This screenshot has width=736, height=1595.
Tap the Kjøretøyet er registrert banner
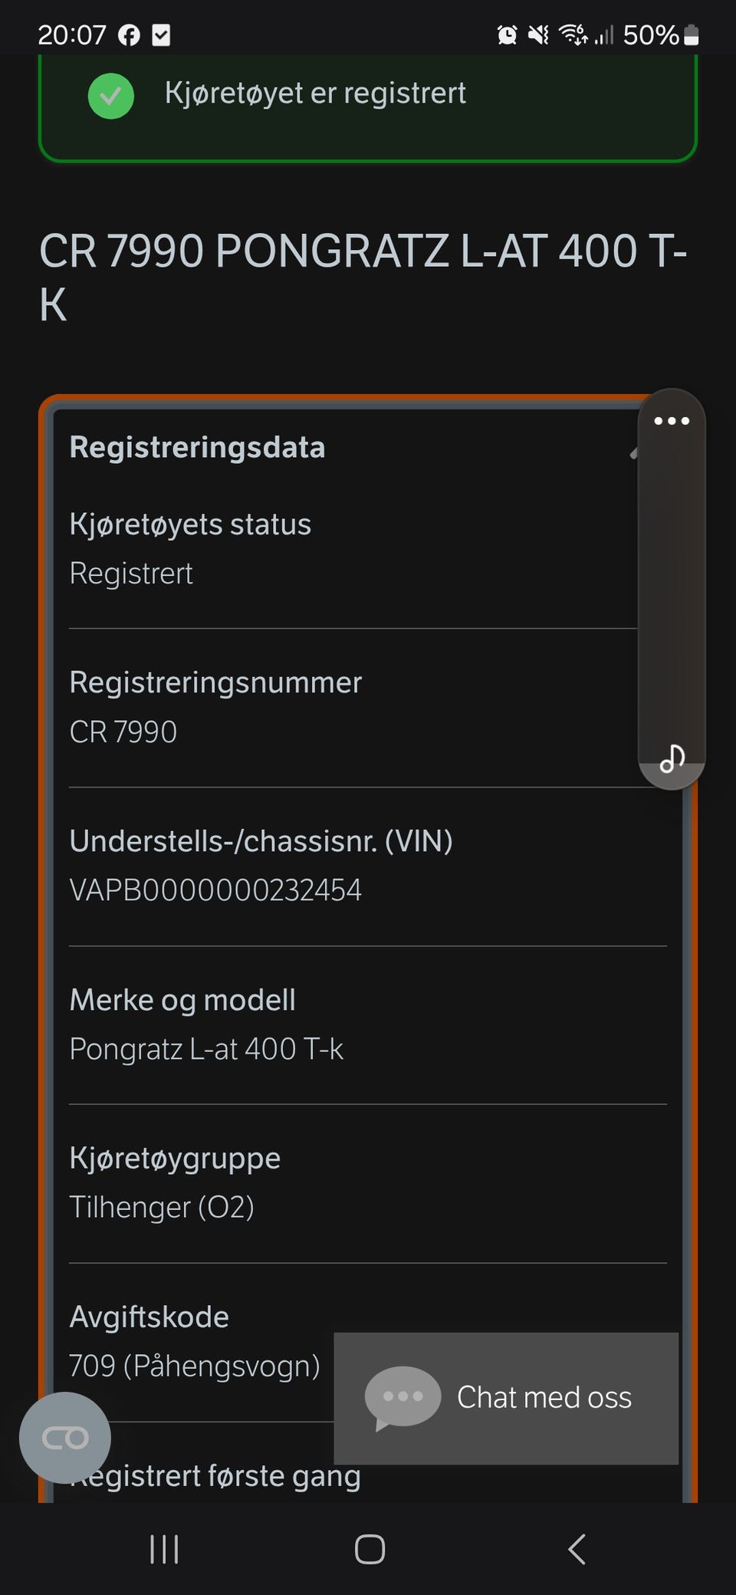[x=315, y=94]
